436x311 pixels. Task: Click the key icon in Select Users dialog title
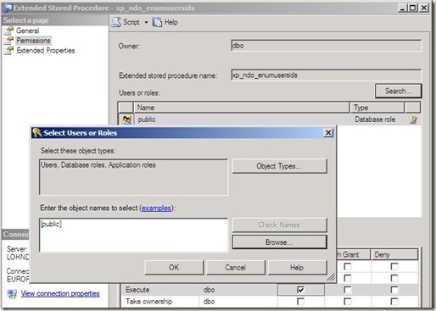point(37,132)
